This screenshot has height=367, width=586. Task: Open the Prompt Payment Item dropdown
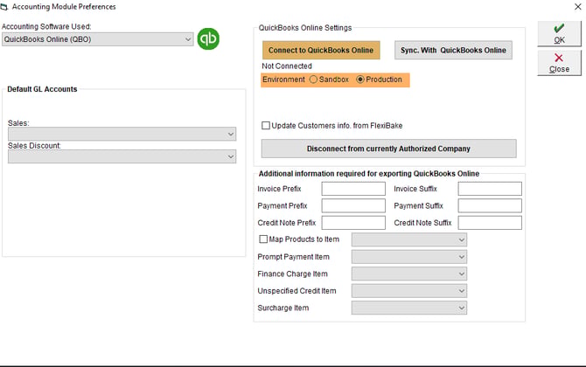(x=409, y=257)
